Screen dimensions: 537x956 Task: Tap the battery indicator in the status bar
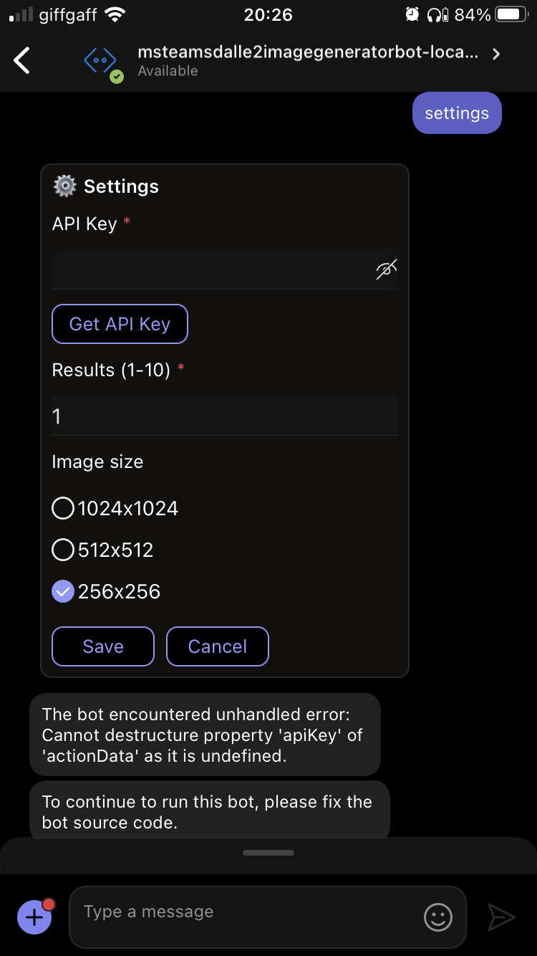click(x=510, y=13)
